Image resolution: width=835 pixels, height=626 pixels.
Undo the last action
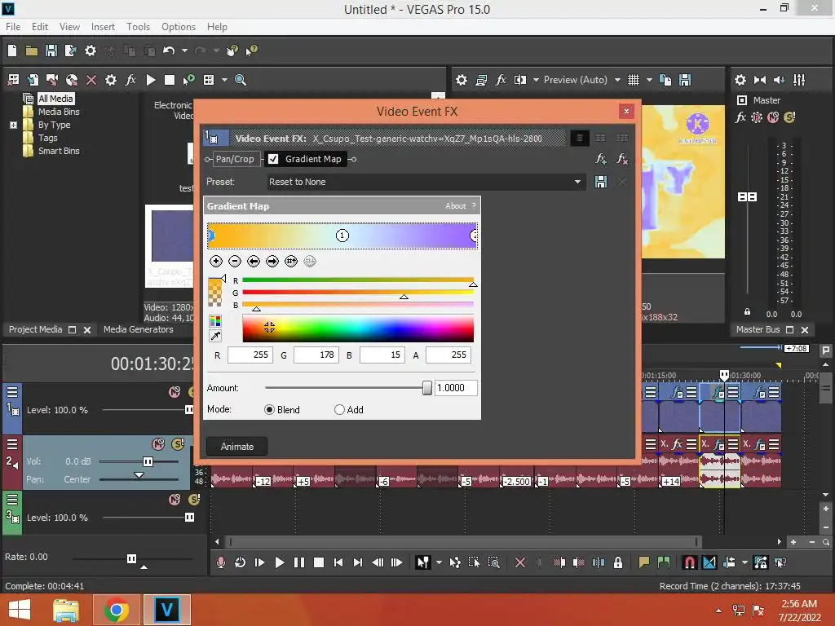coord(169,51)
